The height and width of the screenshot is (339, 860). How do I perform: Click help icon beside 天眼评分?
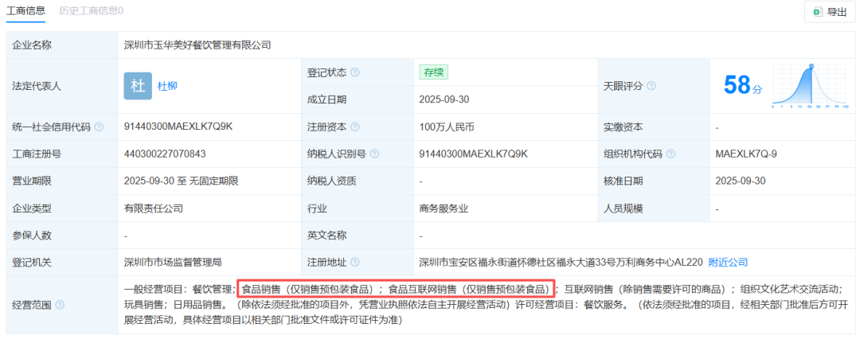point(651,86)
